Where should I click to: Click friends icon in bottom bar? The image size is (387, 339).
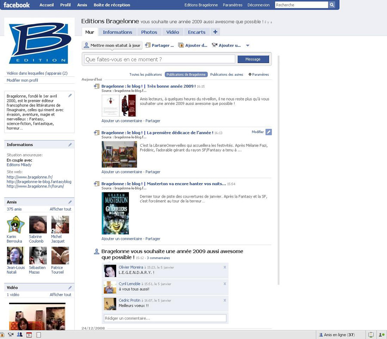pyautogui.click(x=20, y=335)
